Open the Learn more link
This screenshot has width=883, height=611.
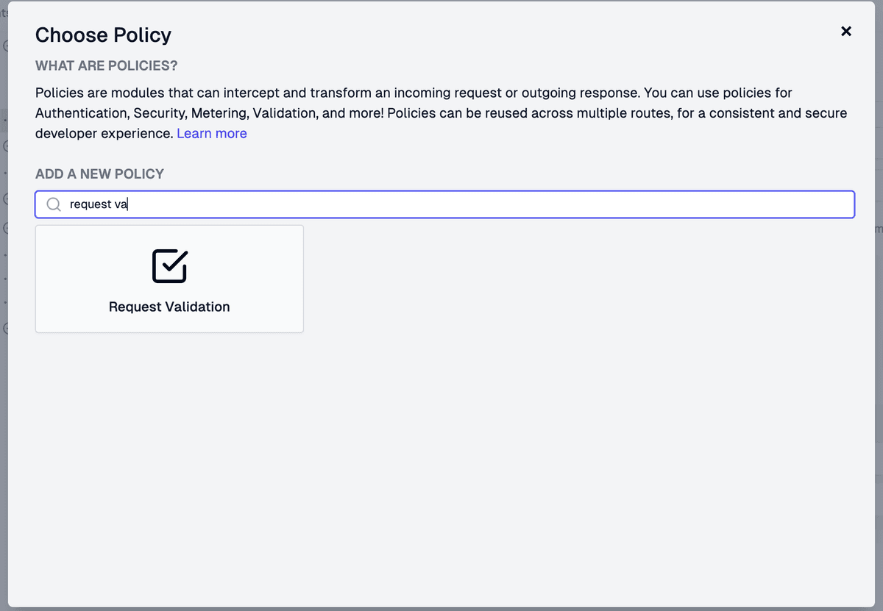pyautogui.click(x=212, y=133)
